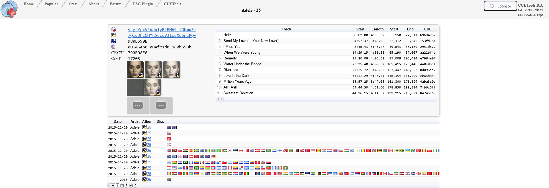Go to the Home page
This screenshot has width=549, height=188.
(29, 4)
